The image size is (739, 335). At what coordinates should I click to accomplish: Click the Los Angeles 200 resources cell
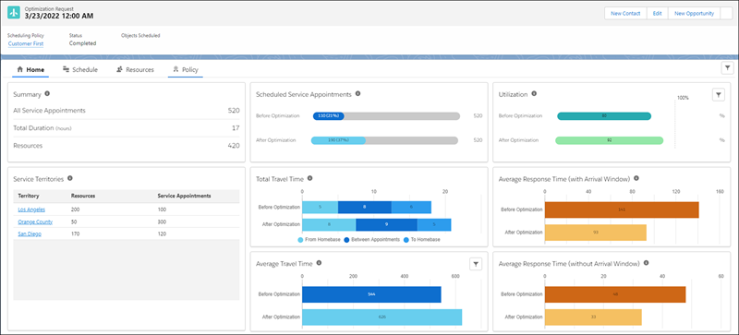click(x=76, y=209)
